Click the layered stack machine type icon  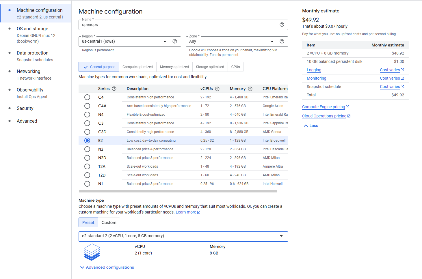click(x=92, y=252)
